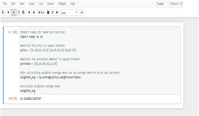Insert a new cell below with plus icon
Viewport: 199px width, 116px height.
(x=8, y=12)
